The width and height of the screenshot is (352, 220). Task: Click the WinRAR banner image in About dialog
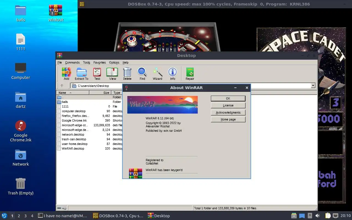pyautogui.click(x=162, y=105)
